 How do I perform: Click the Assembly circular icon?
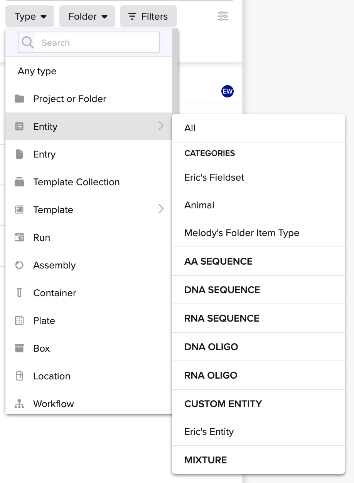click(x=19, y=265)
